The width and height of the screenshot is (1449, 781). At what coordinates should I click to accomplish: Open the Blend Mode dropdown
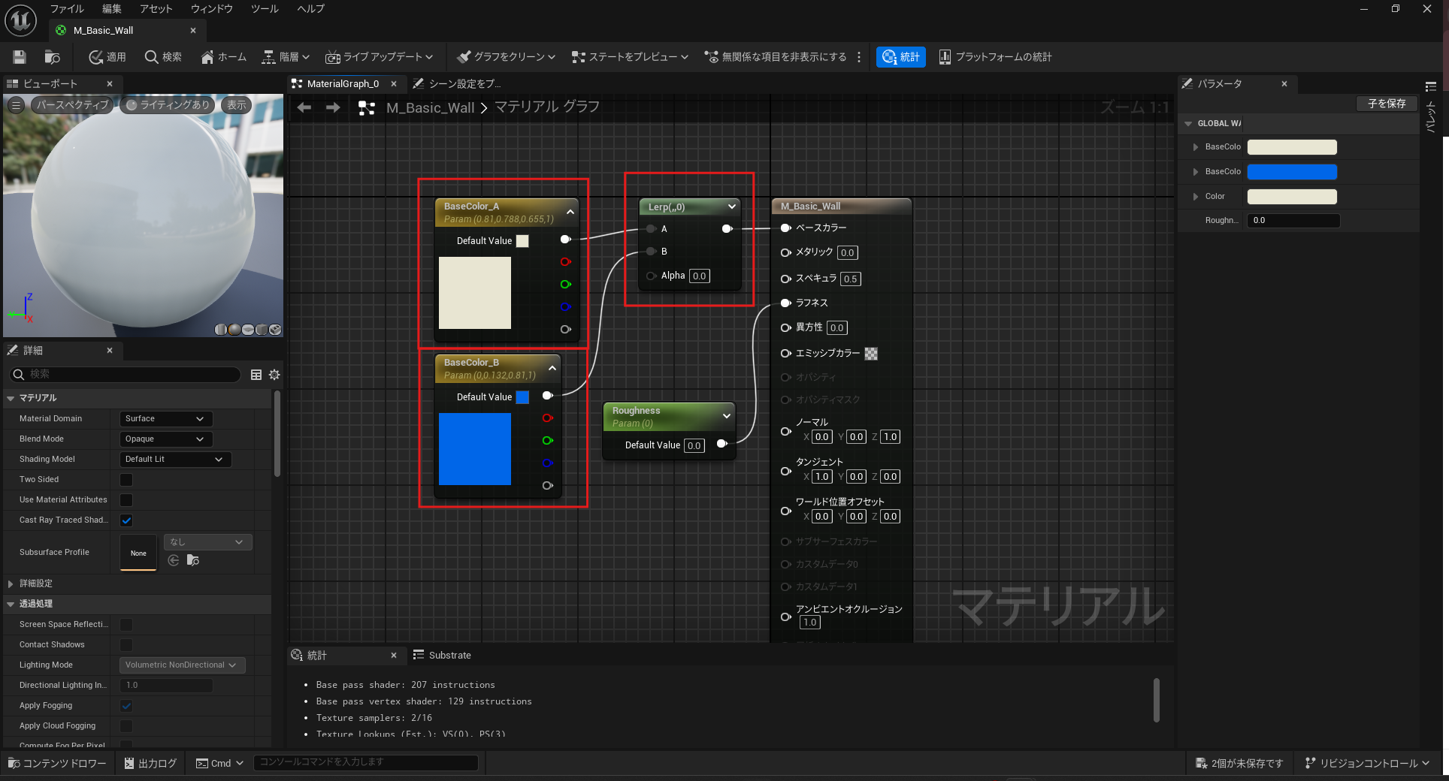point(165,439)
